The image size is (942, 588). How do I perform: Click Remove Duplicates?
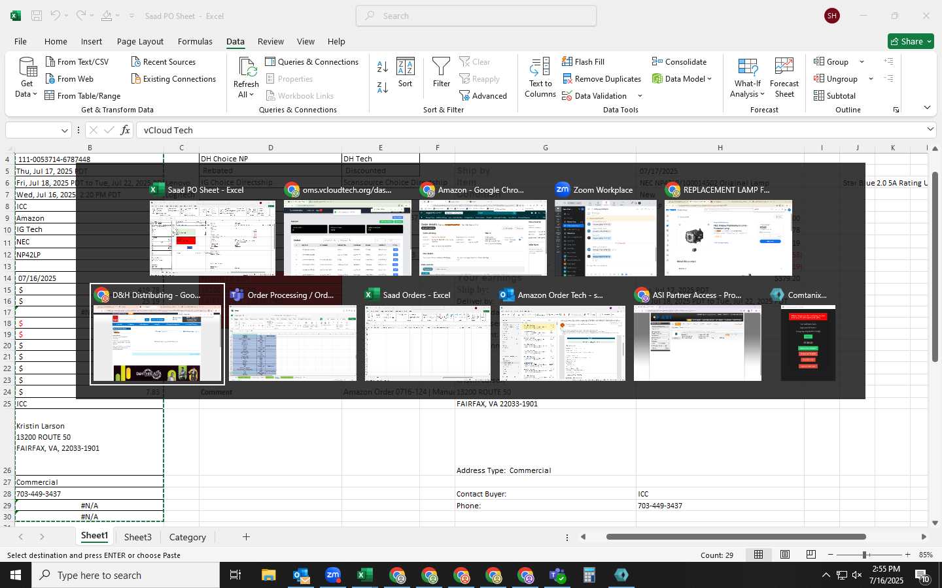(601, 78)
